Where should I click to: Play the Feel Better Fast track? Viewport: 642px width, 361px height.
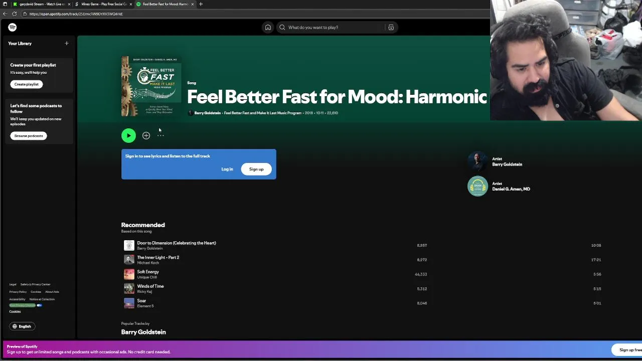[x=128, y=135]
